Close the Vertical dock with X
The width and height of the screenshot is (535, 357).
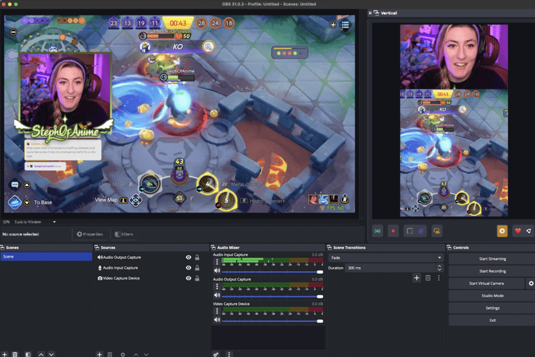tap(370, 13)
